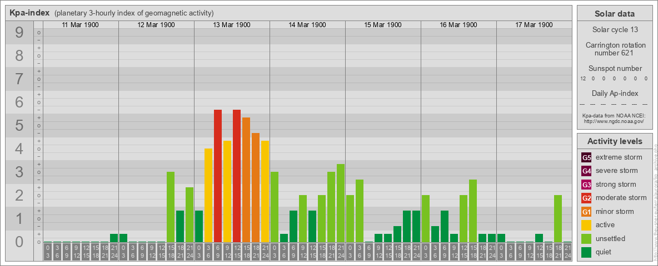Click the dark green quiet legend swatch

tap(586, 252)
